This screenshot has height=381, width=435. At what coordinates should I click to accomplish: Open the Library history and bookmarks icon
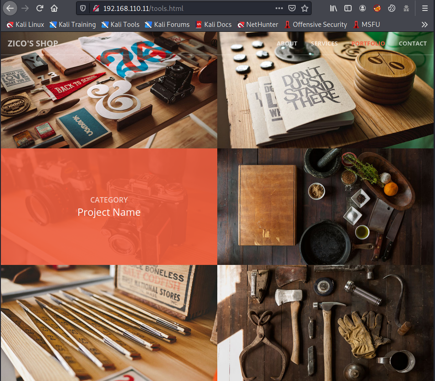(334, 8)
